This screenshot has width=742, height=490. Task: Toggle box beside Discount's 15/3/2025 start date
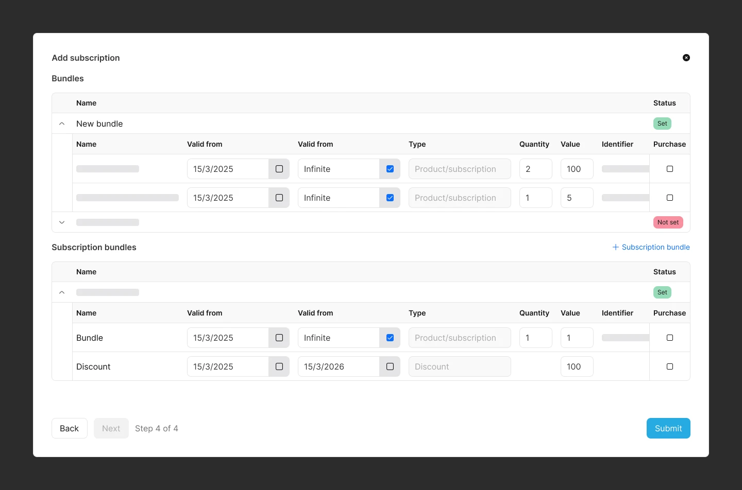point(279,366)
